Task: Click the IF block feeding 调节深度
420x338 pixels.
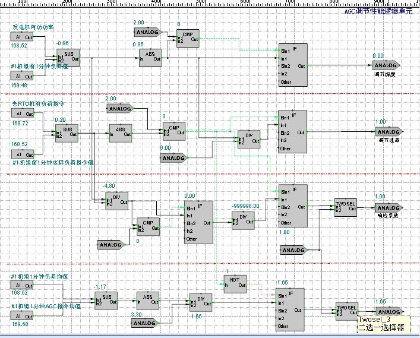Action: [293, 65]
